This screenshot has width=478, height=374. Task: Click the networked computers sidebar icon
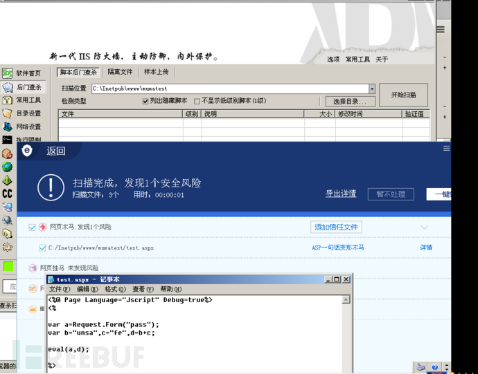(7, 207)
